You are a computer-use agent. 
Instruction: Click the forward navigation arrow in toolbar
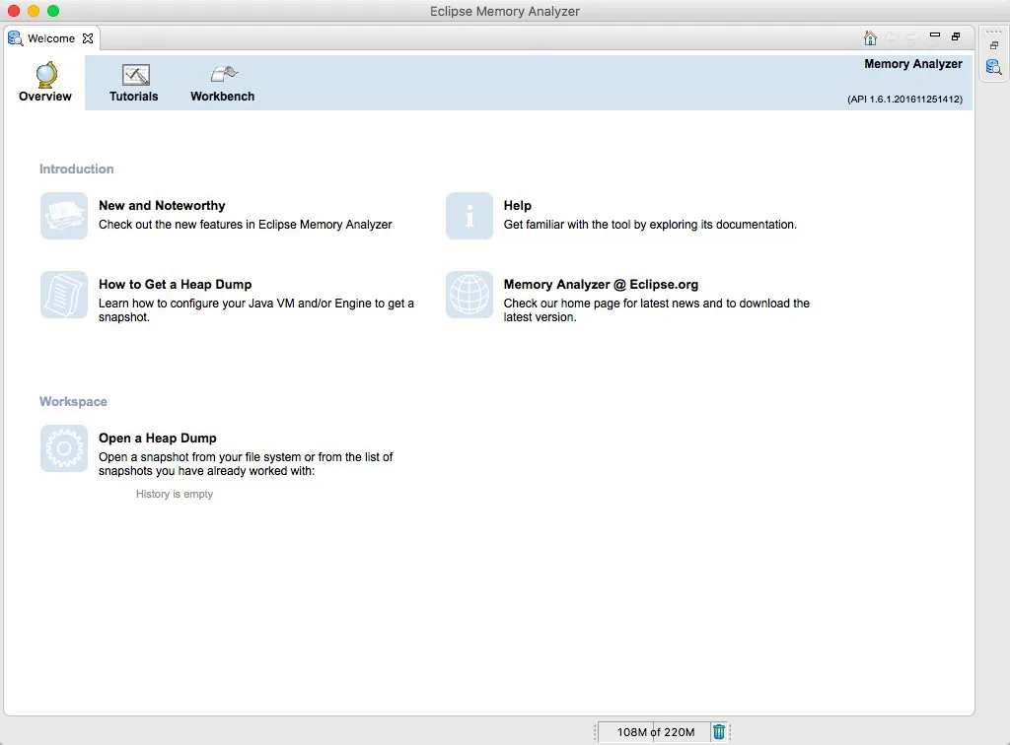click(912, 38)
